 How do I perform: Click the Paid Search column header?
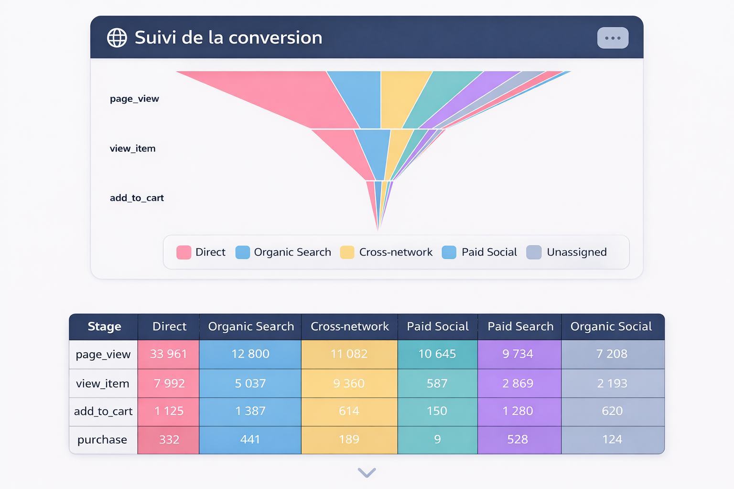click(520, 327)
